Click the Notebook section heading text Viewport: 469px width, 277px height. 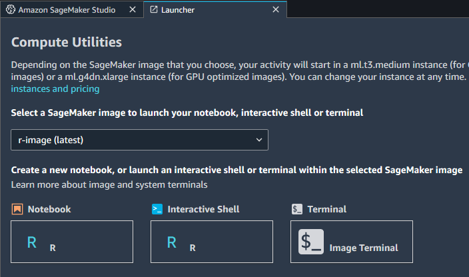pos(49,209)
